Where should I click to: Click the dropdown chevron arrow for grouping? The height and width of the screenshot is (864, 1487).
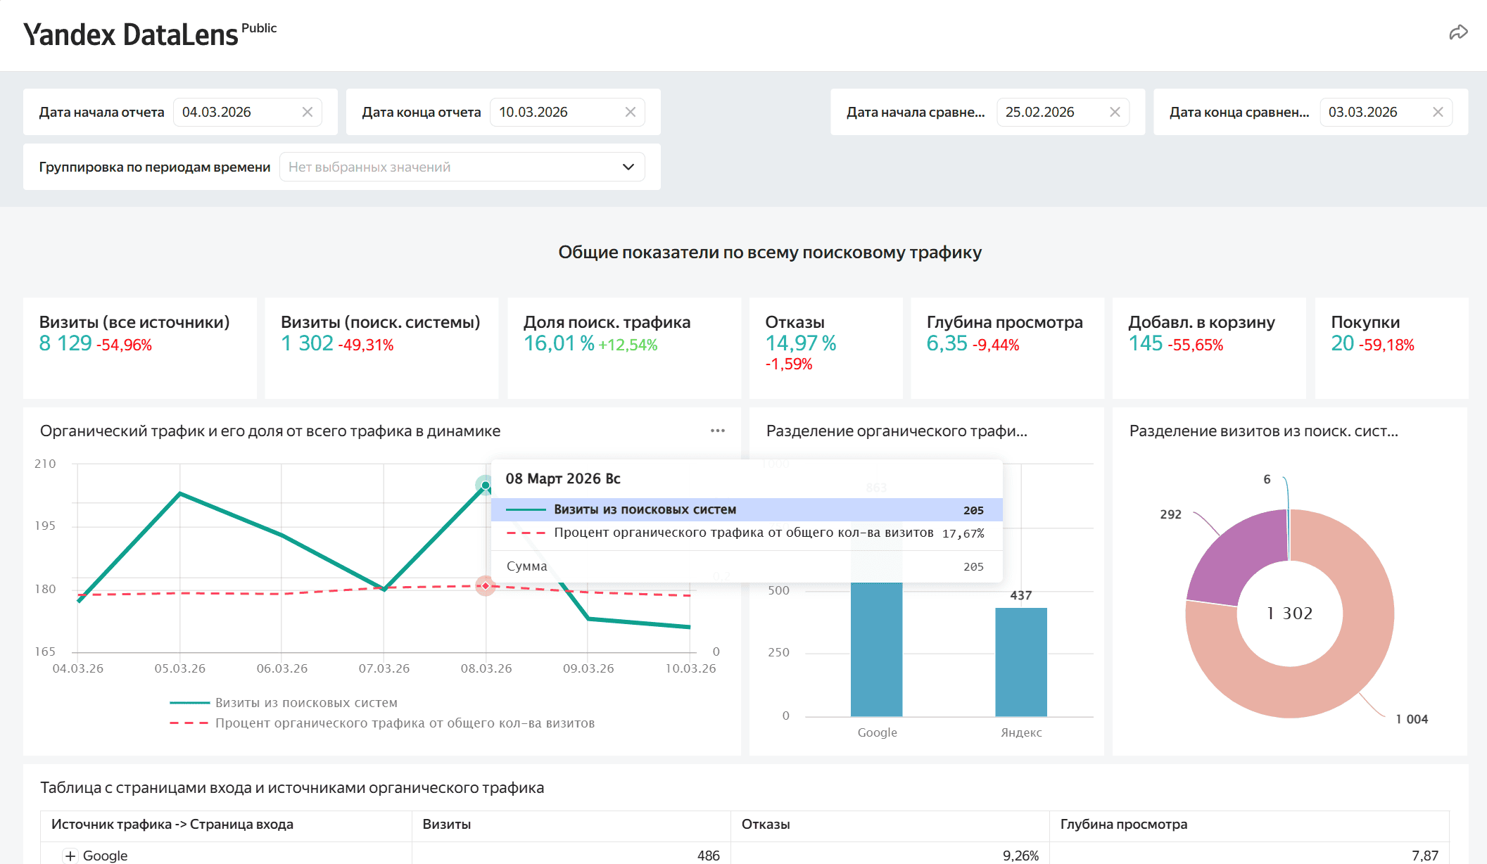click(628, 167)
